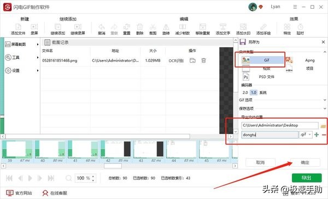The width and height of the screenshot is (328, 199).
Task: Select frame thumbnail 39
Action: pyautogui.click(x=17, y=152)
